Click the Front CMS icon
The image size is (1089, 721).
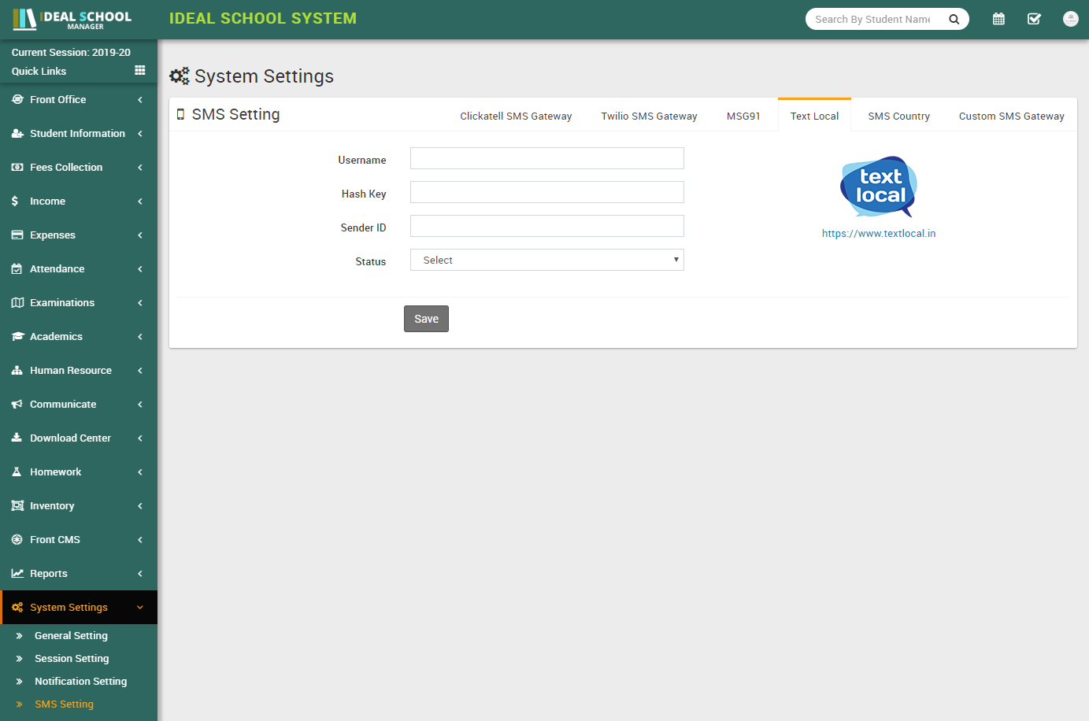pos(17,539)
